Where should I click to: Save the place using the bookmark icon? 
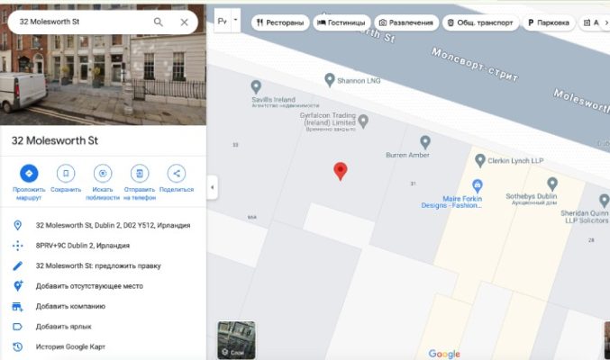(x=66, y=174)
